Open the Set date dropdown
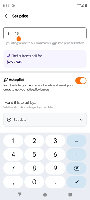90x200 pixels. [45, 120]
